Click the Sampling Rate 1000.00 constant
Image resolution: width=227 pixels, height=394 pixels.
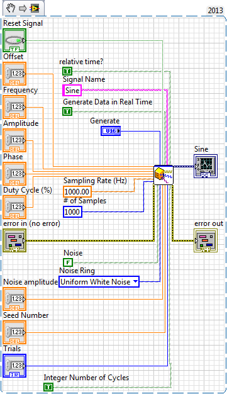77,192
